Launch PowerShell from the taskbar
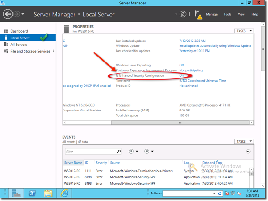Viewport: 268px width, 201px height. tap(32, 193)
